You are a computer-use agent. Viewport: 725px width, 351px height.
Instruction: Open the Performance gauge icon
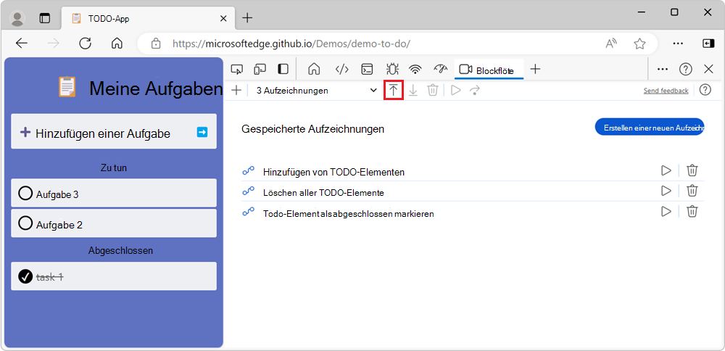(440, 70)
